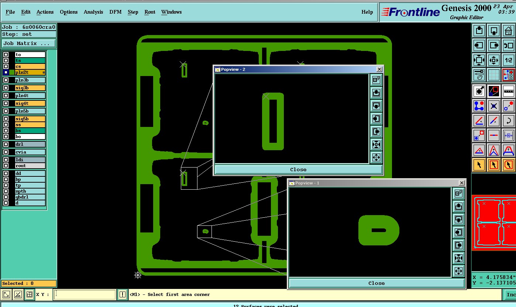Select the red and blue squares icon
Image resolution: width=516 pixels, height=307 pixels.
pyautogui.click(x=494, y=91)
